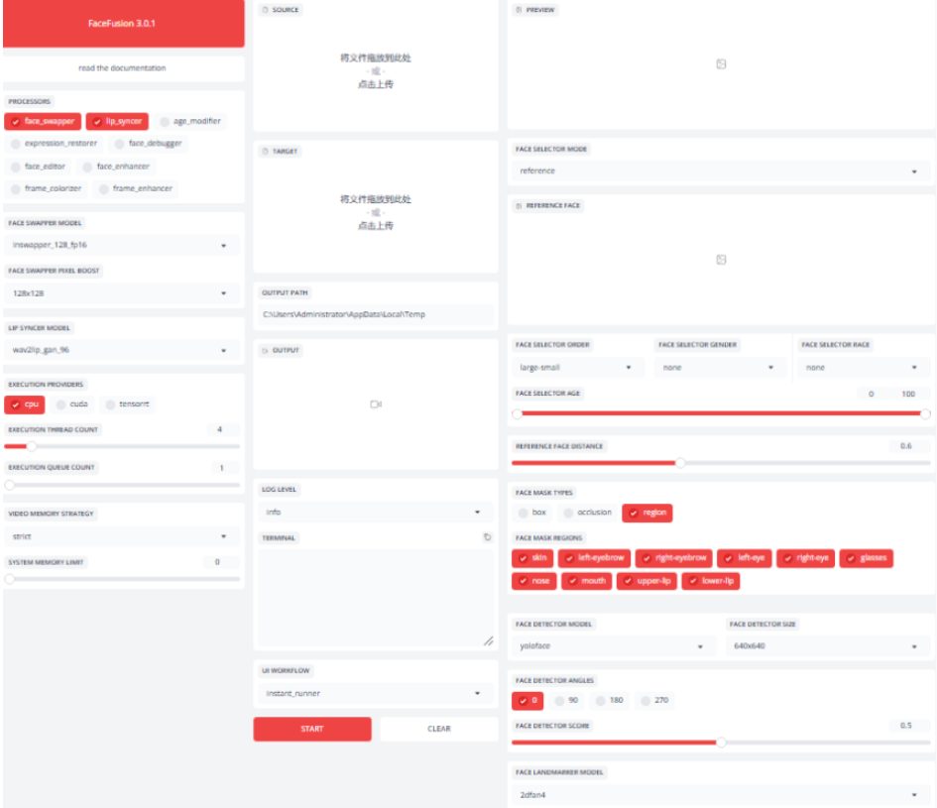Enable the tensorrt execution provider
Image resolution: width=937 pixels, height=808 pixels.
click(127, 404)
